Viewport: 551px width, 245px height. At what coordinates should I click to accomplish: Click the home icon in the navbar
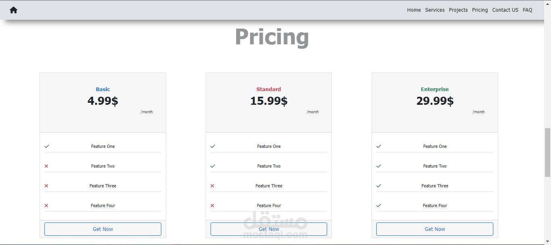pos(13,10)
